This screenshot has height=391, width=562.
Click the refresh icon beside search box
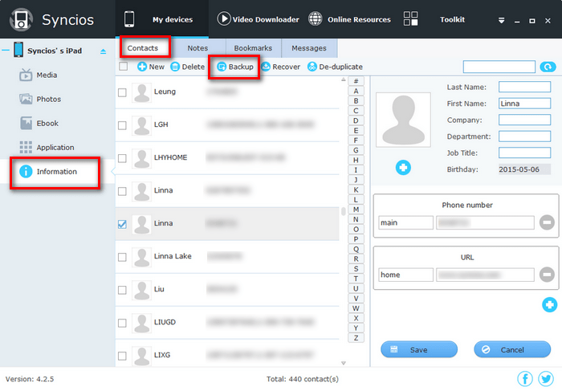(x=548, y=67)
